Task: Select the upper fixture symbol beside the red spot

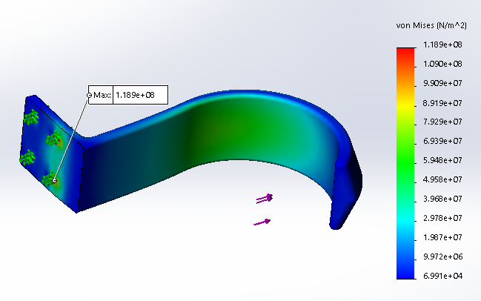Action: [53, 138]
